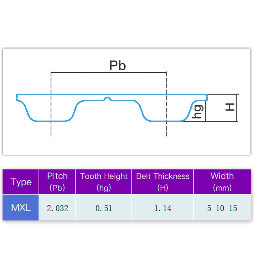Click the rotated H label in the diagram
The image size is (254, 254).
(x=230, y=107)
